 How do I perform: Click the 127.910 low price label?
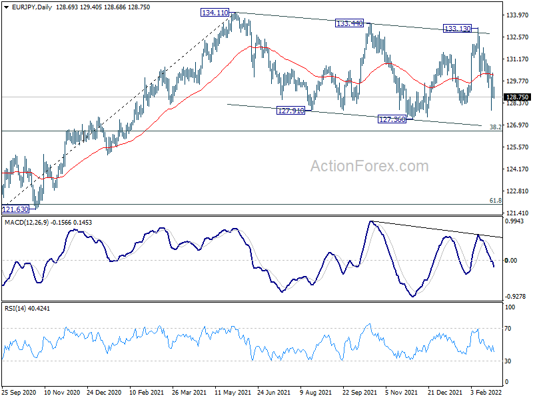pyautogui.click(x=291, y=111)
